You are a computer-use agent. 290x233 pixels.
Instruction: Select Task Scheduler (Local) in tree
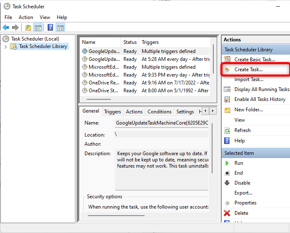(x=35, y=39)
